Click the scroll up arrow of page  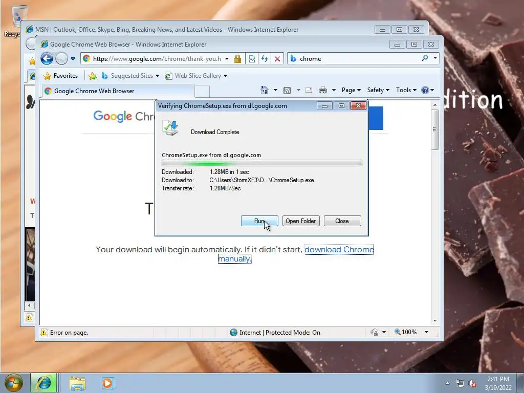click(435, 105)
